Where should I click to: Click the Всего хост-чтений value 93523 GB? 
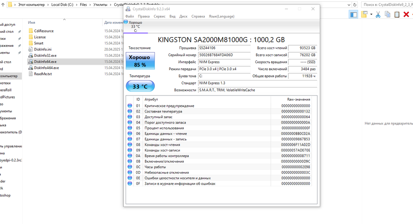point(303,48)
